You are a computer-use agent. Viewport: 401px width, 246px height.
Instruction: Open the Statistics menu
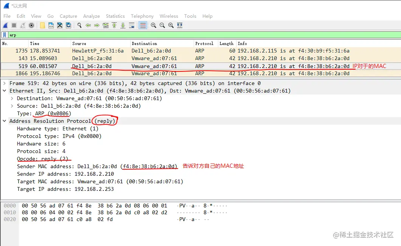(x=115, y=16)
